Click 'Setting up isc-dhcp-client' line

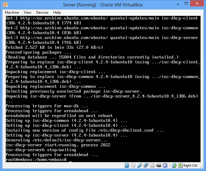coord(66,126)
